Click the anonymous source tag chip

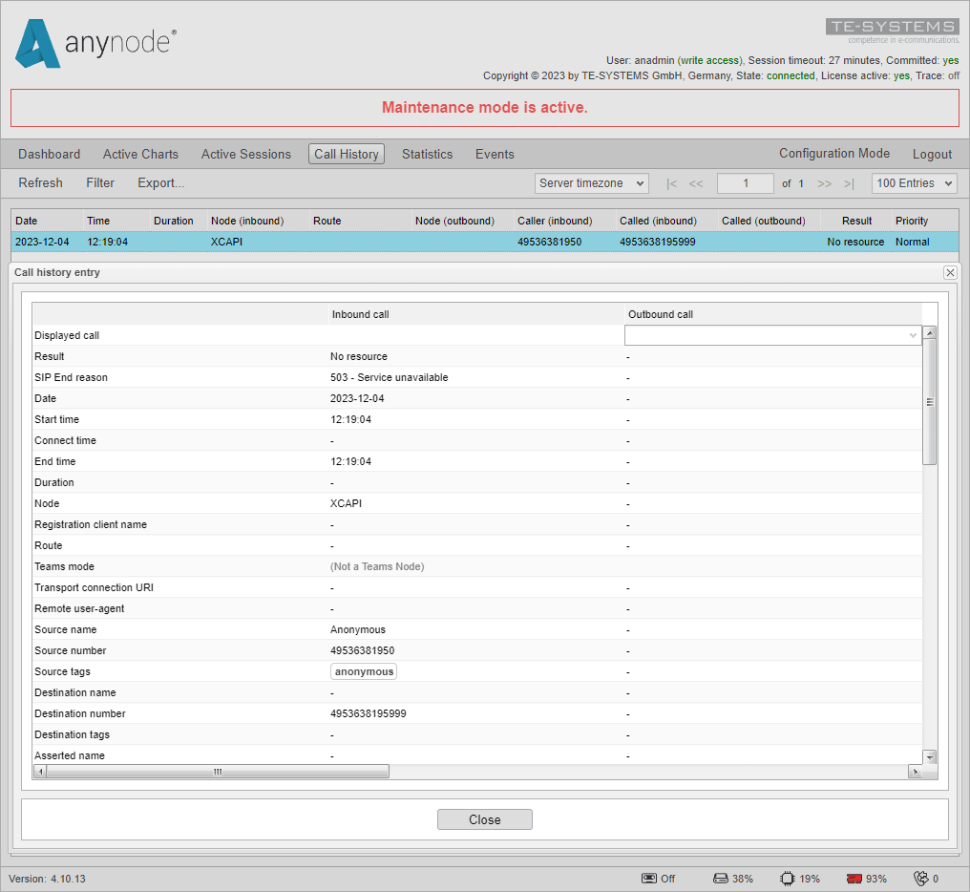pyautogui.click(x=364, y=671)
